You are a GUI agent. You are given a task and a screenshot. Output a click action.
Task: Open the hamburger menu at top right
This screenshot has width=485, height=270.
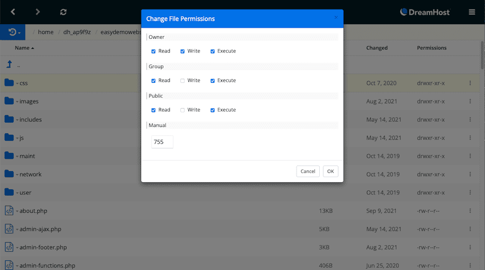click(x=472, y=12)
